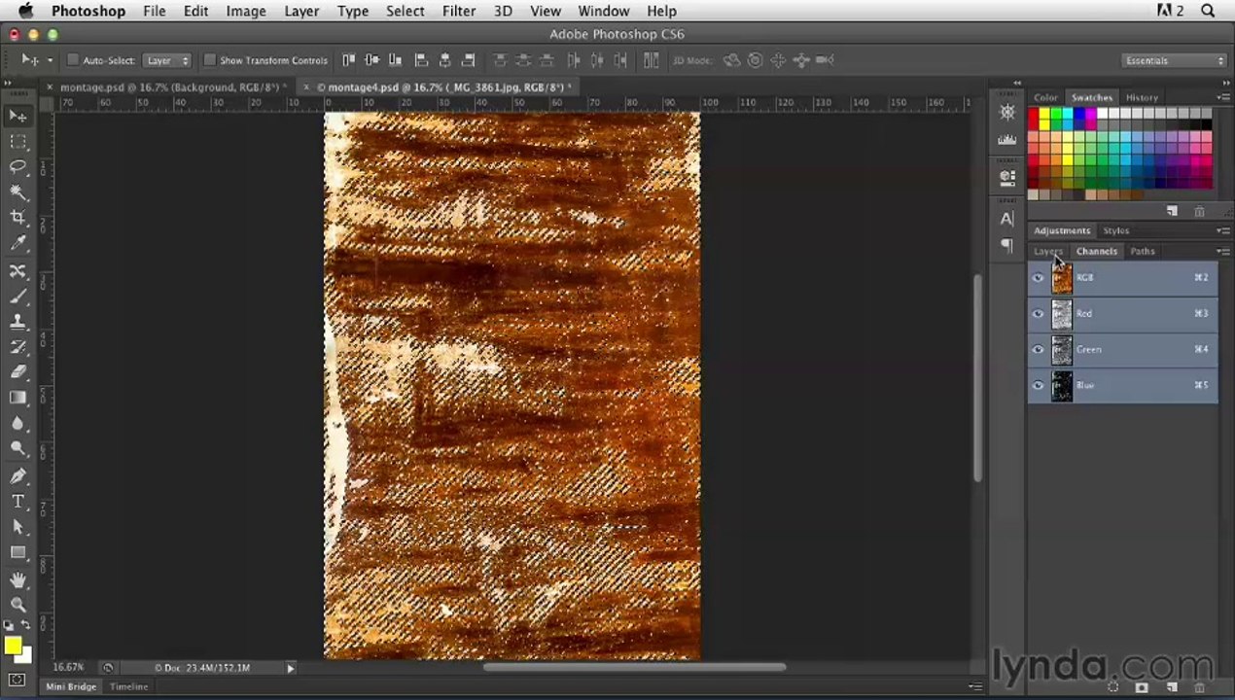Viewport: 1235px width, 700px height.
Task: Select the Blur tool
Action: pos(18,424)
